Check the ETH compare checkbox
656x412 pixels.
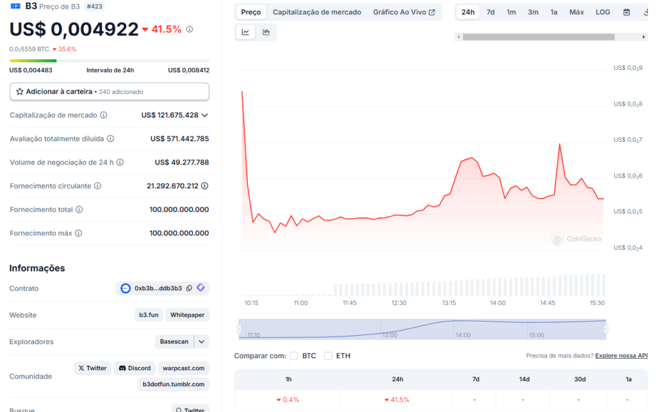[328, 356]
